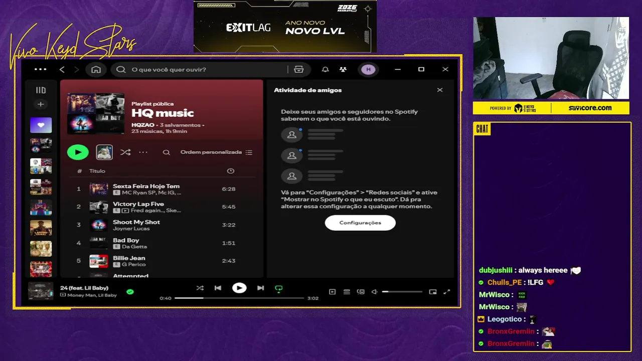Sort tracks by 'Título' column header
Viewport: 642px width, 361px height.
[97, 171]
